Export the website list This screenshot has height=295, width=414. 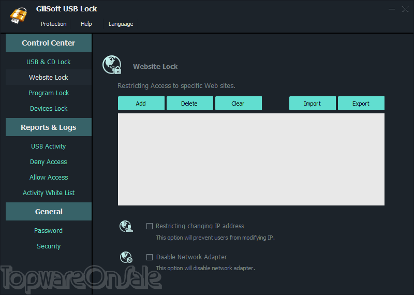(361, 104)
